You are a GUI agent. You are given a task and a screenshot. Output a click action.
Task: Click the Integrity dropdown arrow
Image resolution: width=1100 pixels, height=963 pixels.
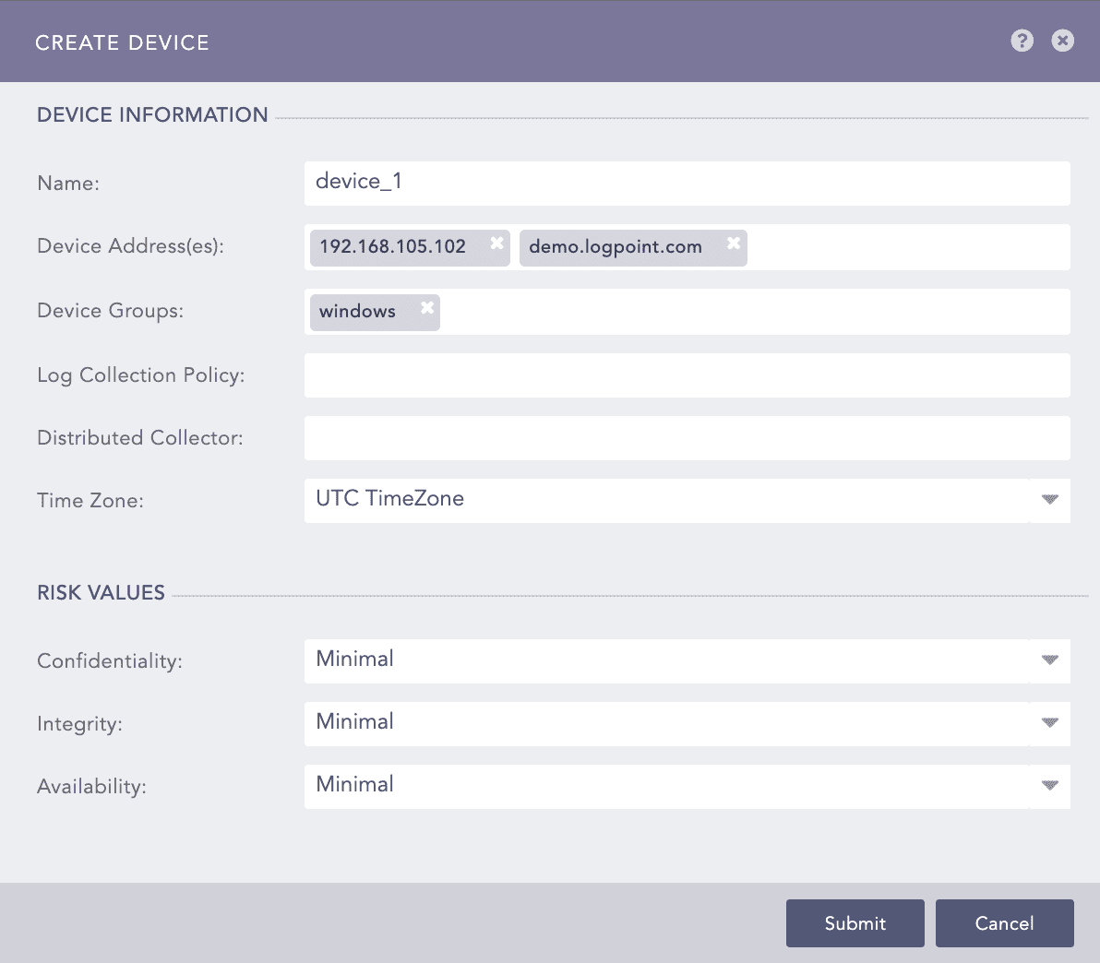click(x=1049, y=723)
